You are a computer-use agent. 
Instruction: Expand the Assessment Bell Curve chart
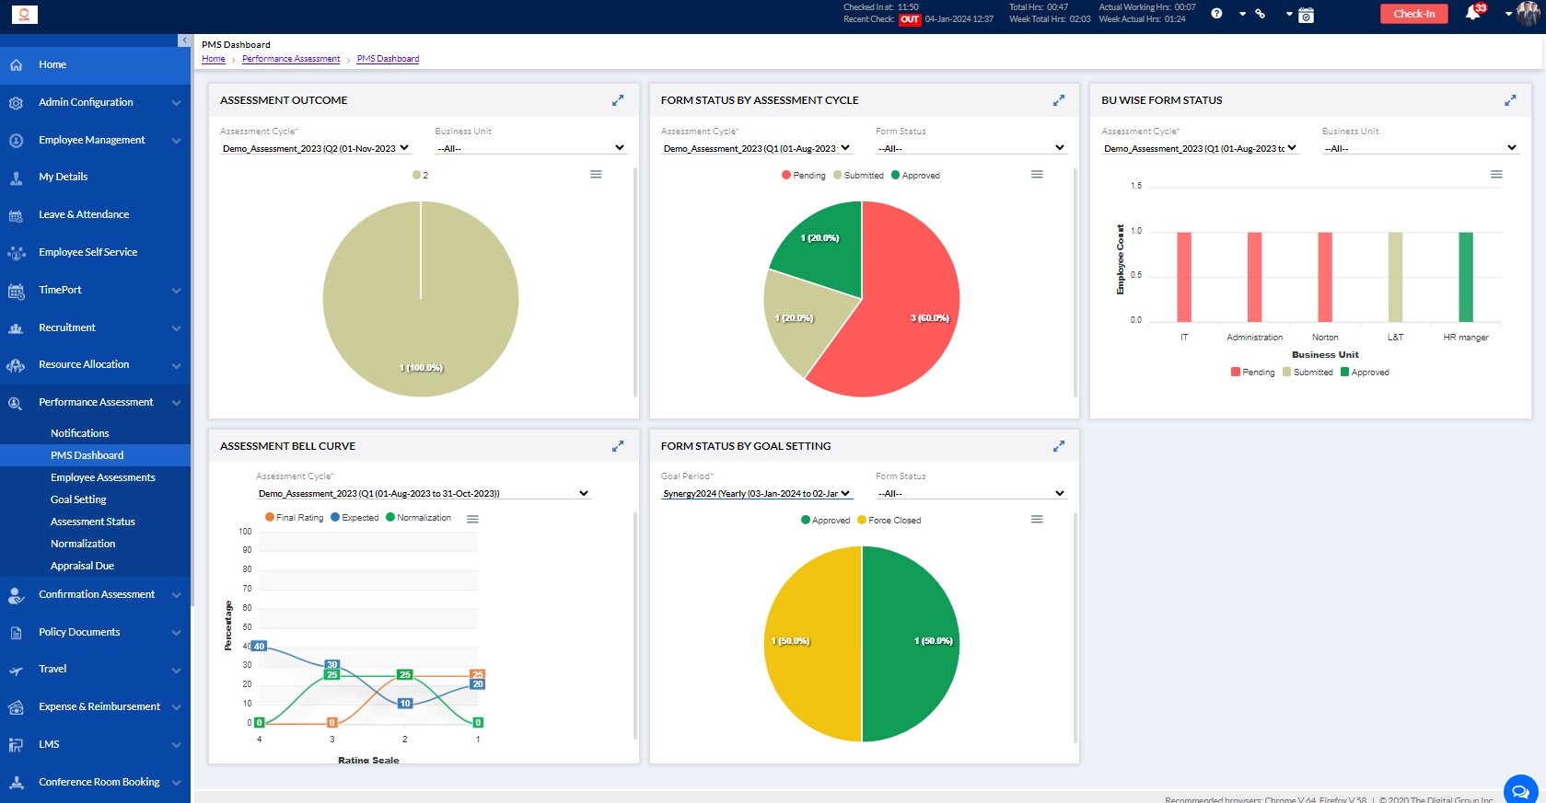tap(618, 446)
